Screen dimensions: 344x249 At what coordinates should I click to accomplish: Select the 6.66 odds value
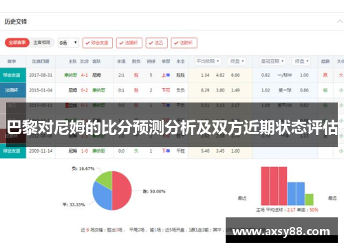coord(235,75)
